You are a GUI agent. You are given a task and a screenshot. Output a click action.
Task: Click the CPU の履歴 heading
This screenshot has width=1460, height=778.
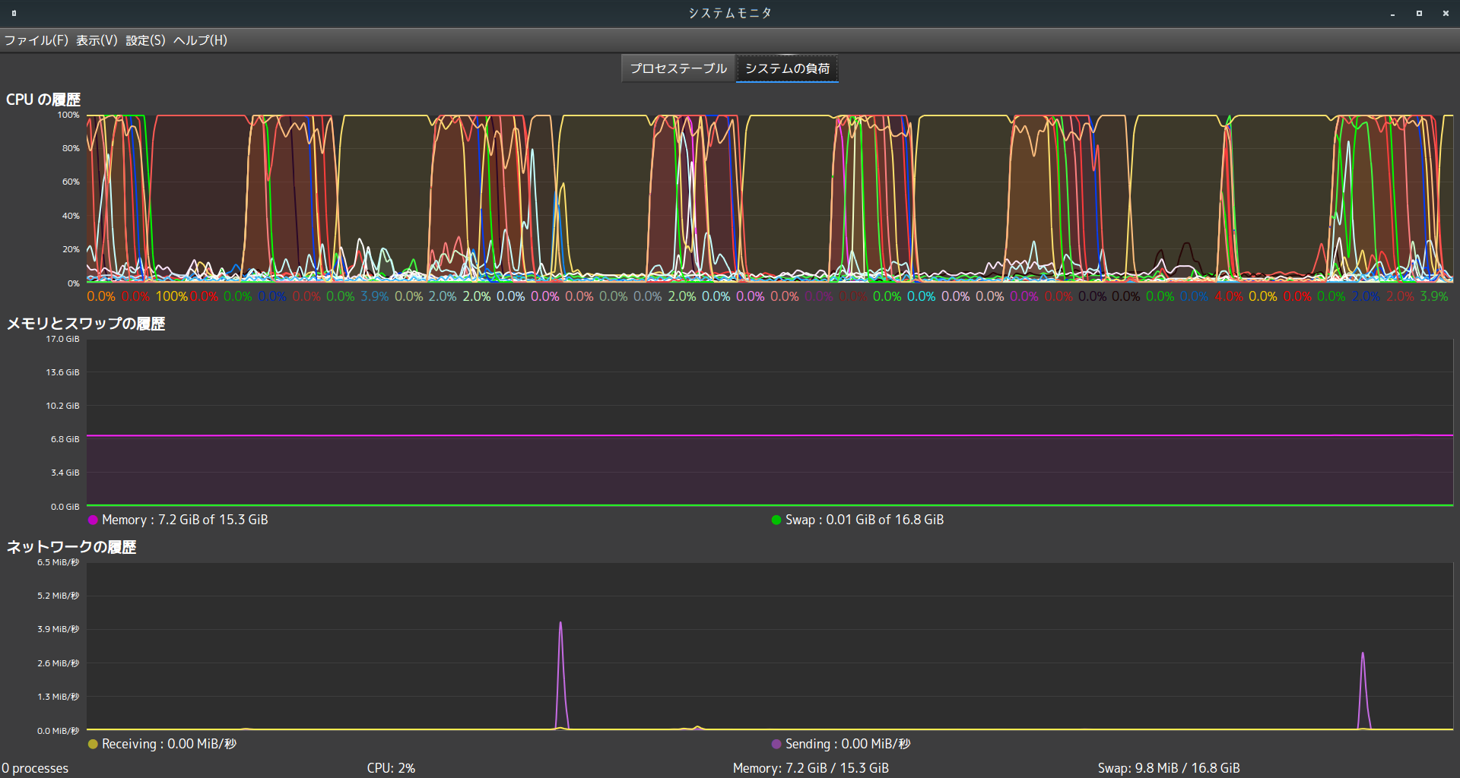(43, 100)
